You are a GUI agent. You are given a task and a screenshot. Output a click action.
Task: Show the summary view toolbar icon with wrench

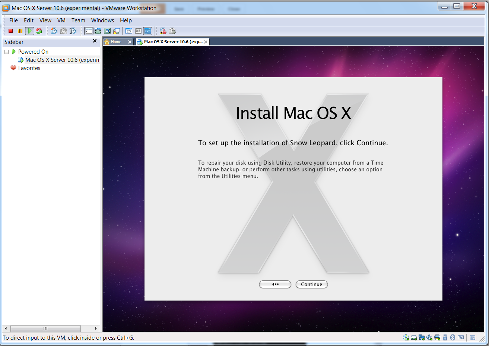point(129,31)
